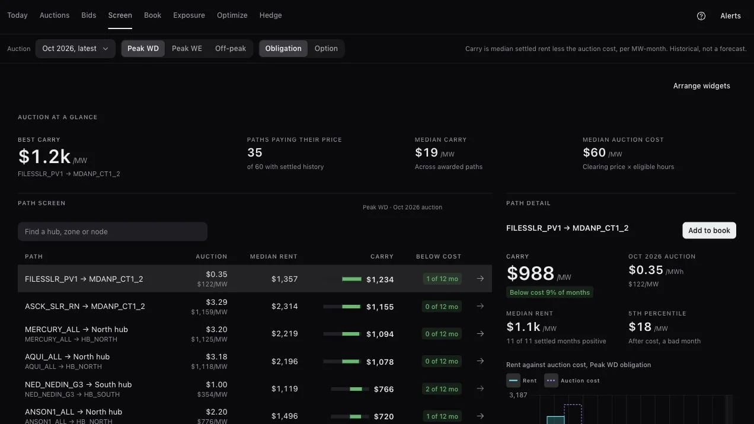Click Arrange widgets
The image size is (754, 424).
click(702, 86)
